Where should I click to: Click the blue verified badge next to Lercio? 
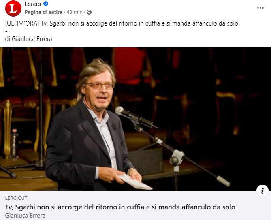click(46, 4)
